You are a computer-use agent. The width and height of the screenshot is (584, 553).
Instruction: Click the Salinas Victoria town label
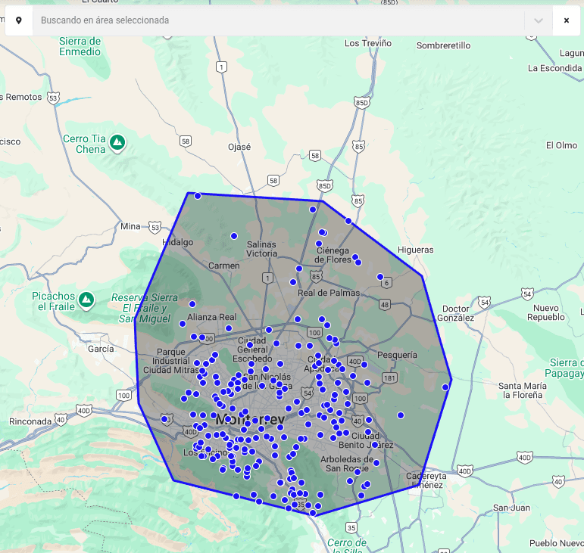pyautogui.click(x=262, y=249)
